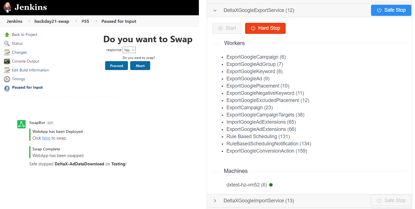Image resolution: width=415 pixels, height=209 pixels.
Task: Click the Changes notepad icon
Action: [7, 52]
